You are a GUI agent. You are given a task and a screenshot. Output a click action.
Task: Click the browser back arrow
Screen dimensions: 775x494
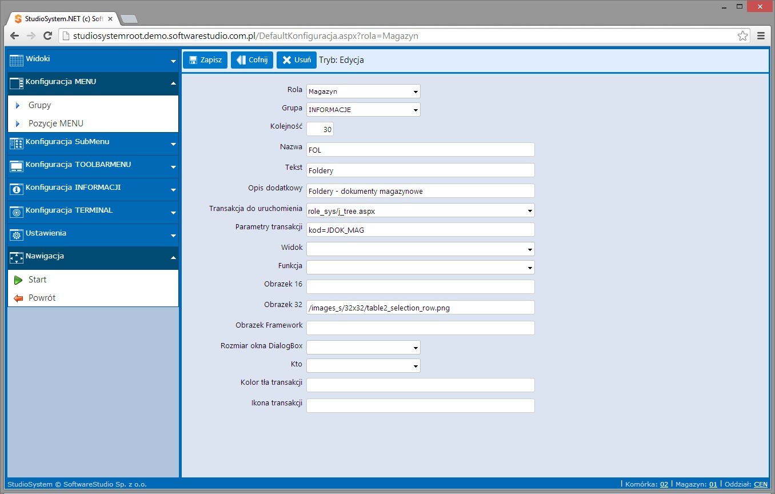click(x=15, y=35)
